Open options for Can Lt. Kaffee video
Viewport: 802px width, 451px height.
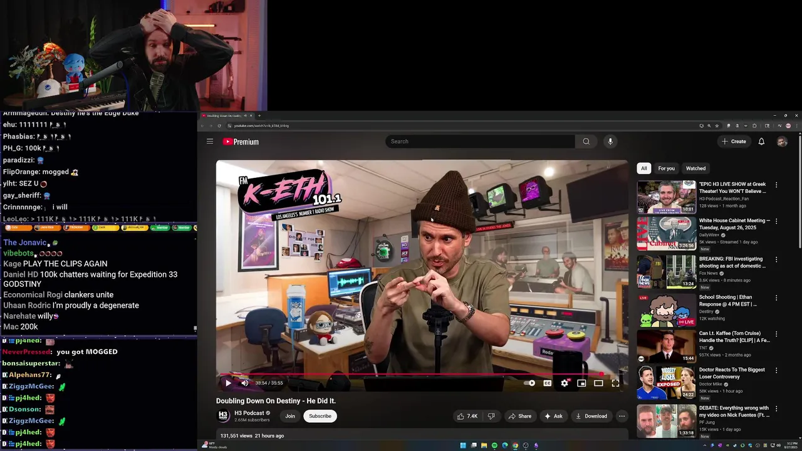point(776,334)
